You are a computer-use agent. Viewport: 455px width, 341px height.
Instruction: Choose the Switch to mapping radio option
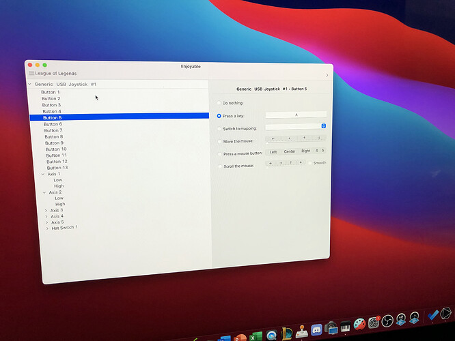coord(219,129)
